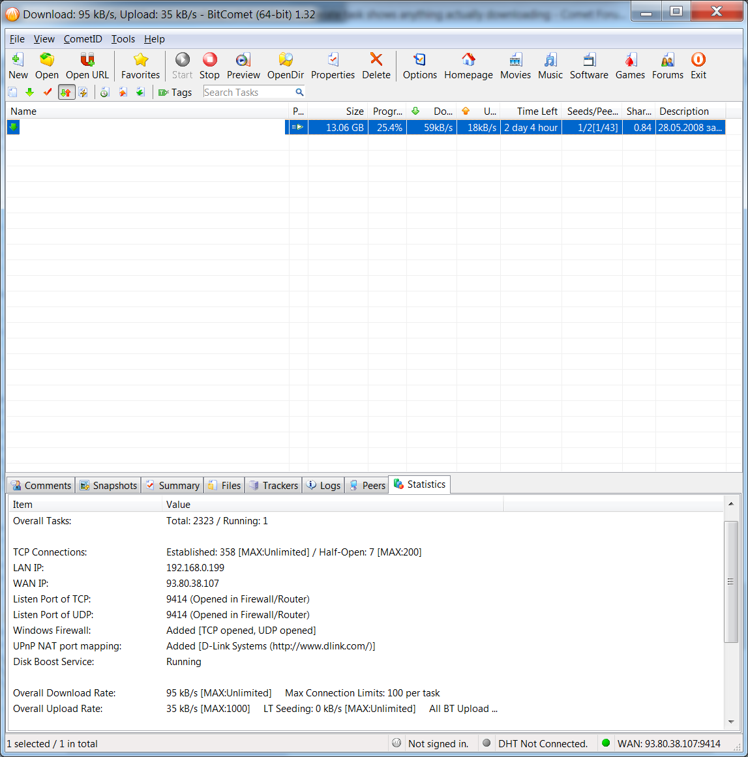Click the Not signed in status
Image resolution: width=748 pixels, height=757 pixels.
pos(438,743)
